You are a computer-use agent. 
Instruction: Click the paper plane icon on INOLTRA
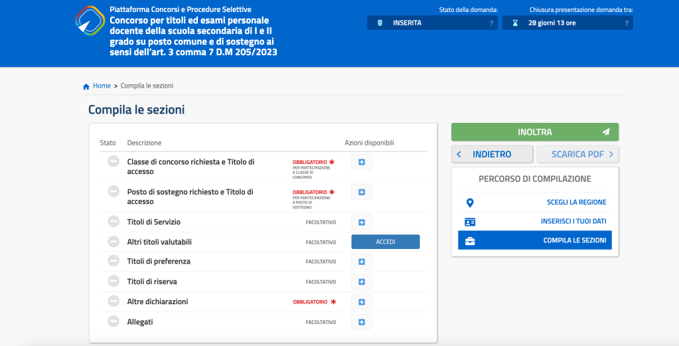606,132
